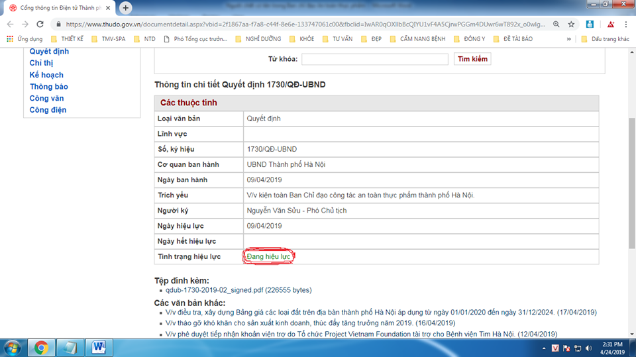
Task: Open the notepad app in the taskbar
Action: (70, 348)
